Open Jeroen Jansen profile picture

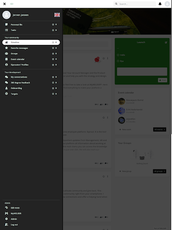[x=6, y=15]
